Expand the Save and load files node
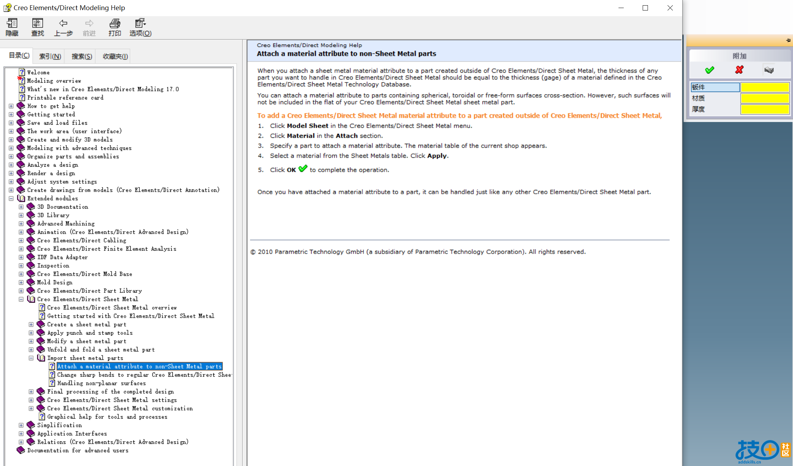Screen dimensions: 793x466 [x=11, y=123]
